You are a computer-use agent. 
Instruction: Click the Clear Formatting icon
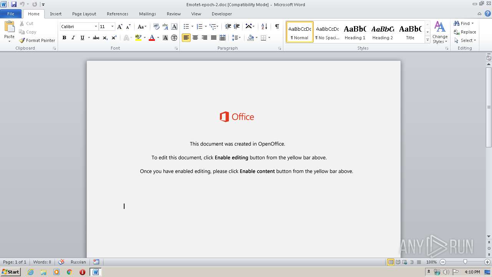(x=156, y=27)
